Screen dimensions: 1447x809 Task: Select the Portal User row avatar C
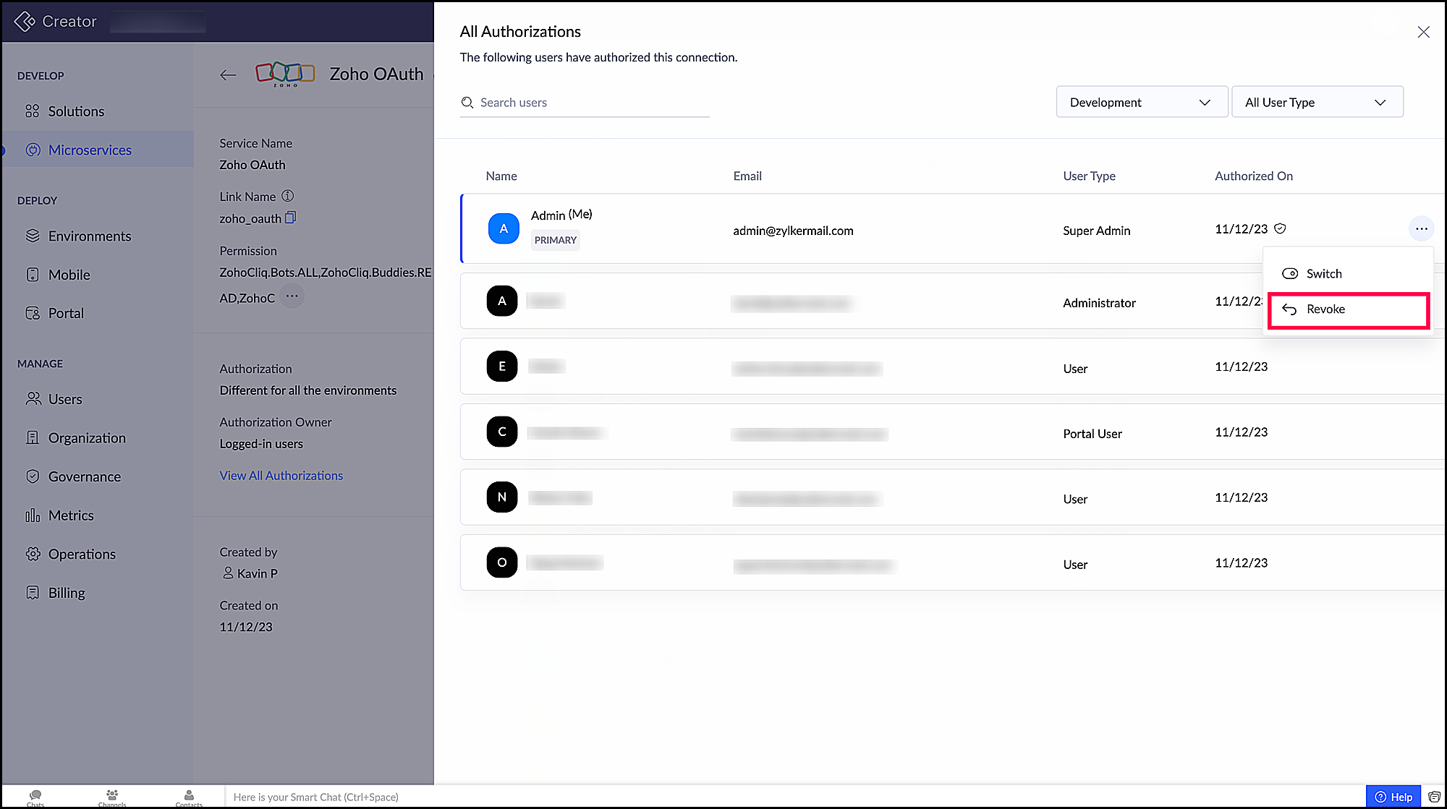[501, 432]
